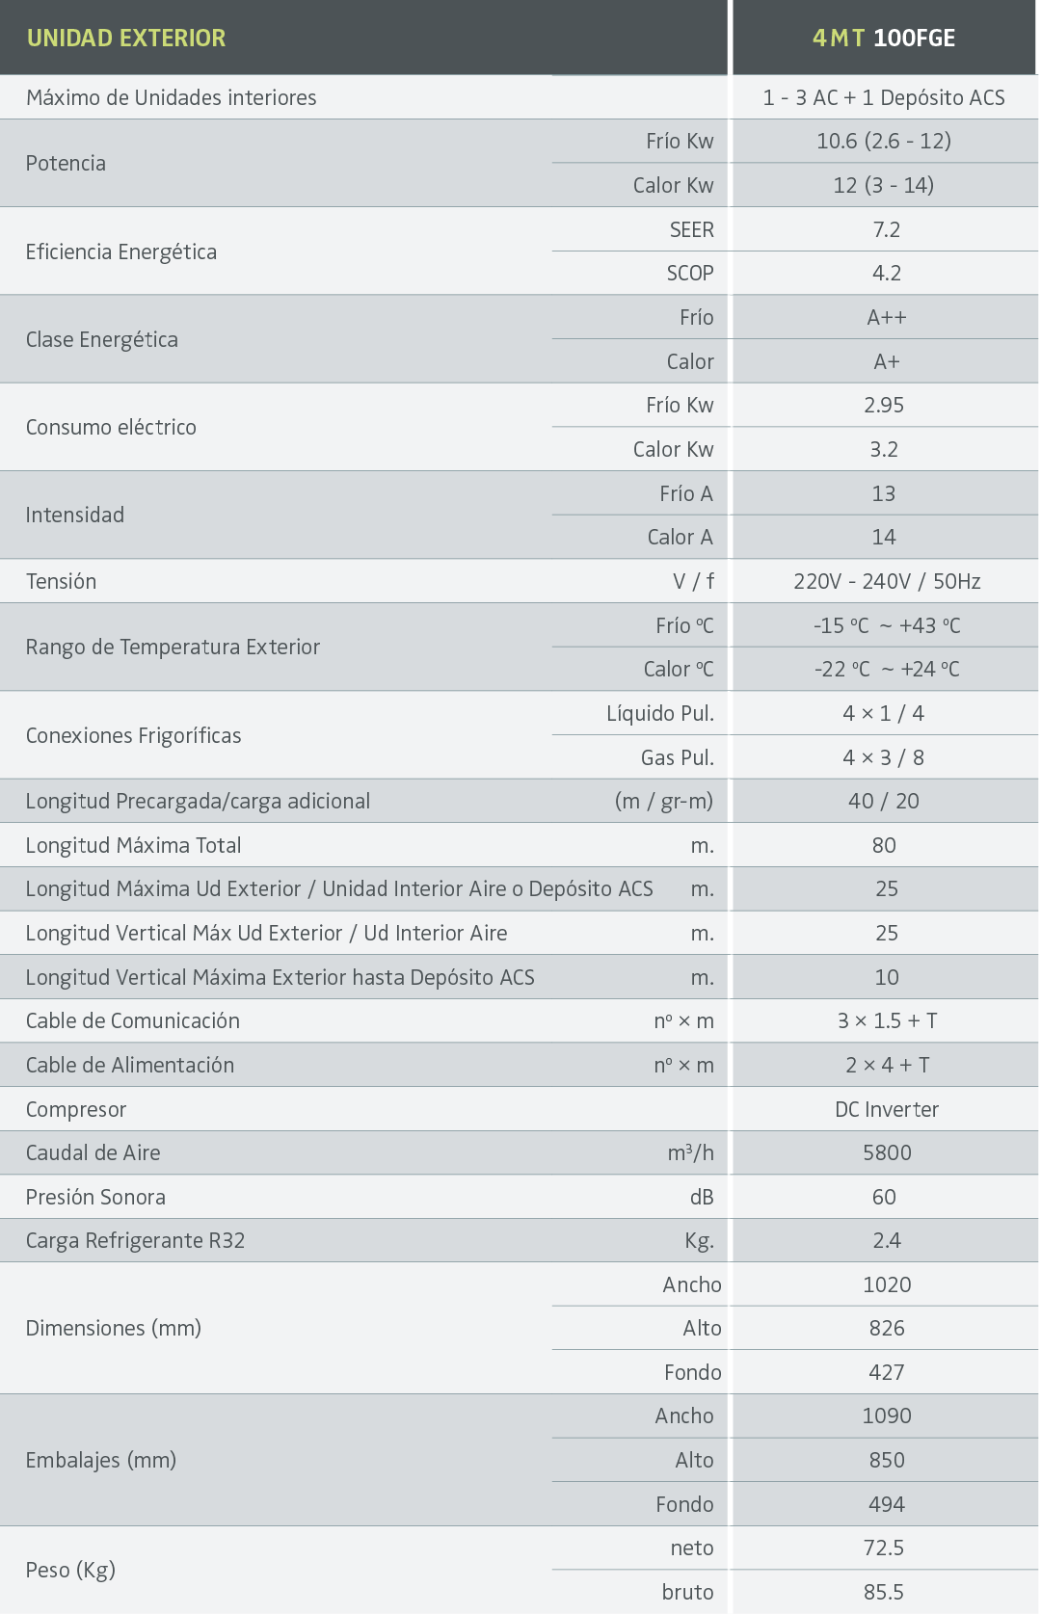1041x1614 pixels.
Task: Click the Embalajes Alto value 850
Action: tap(887, 1460)
